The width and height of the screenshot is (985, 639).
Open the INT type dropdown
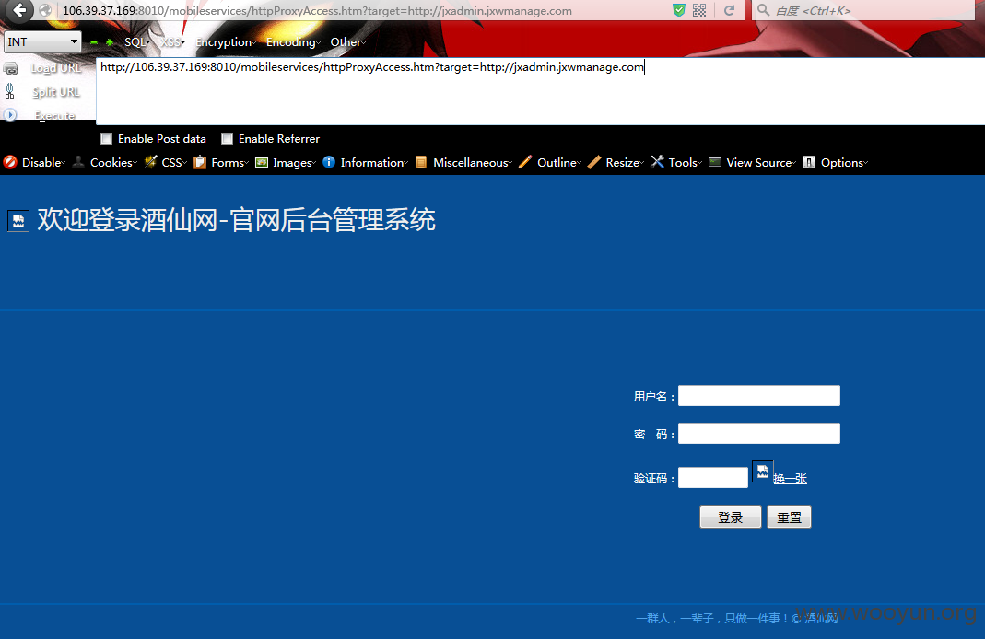[x=42, y=42]
